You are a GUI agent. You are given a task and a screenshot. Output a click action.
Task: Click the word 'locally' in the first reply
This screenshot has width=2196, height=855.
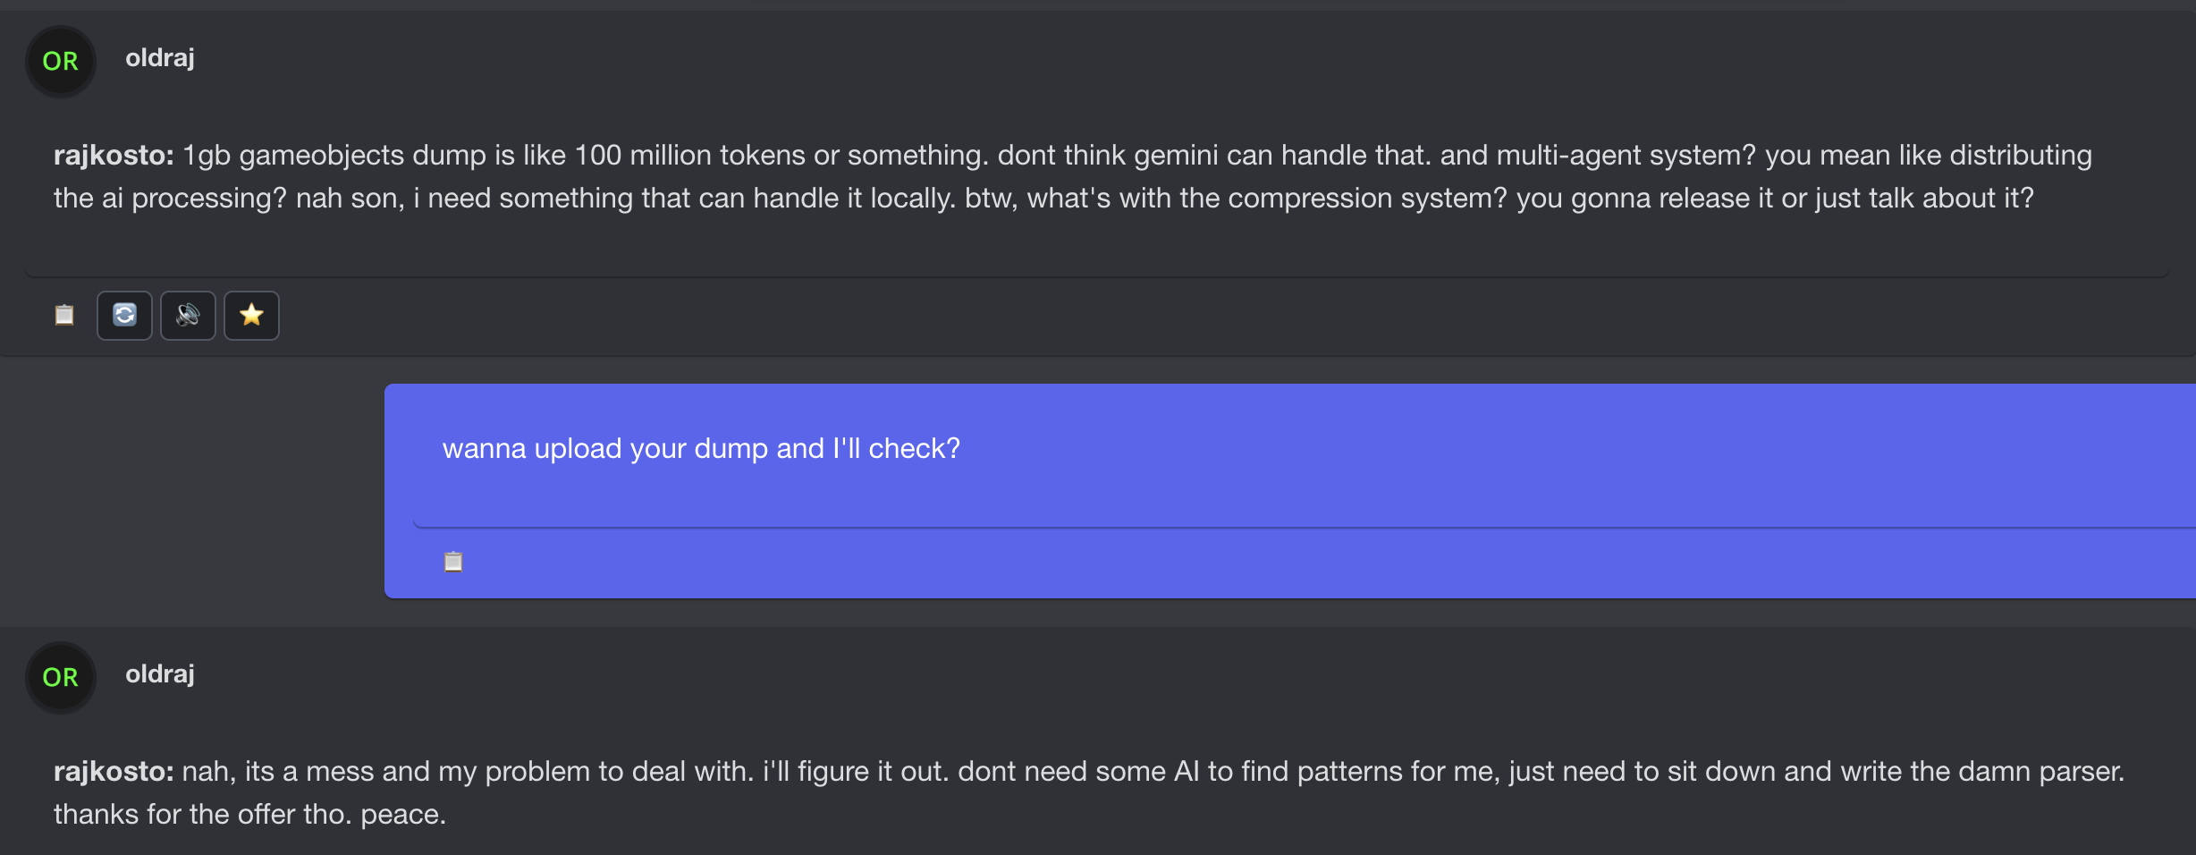tap(913, 199)
